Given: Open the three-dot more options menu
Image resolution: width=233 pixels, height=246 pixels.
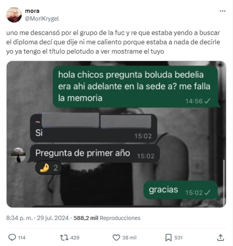Looking at the screenshot, I should (223, 11).
